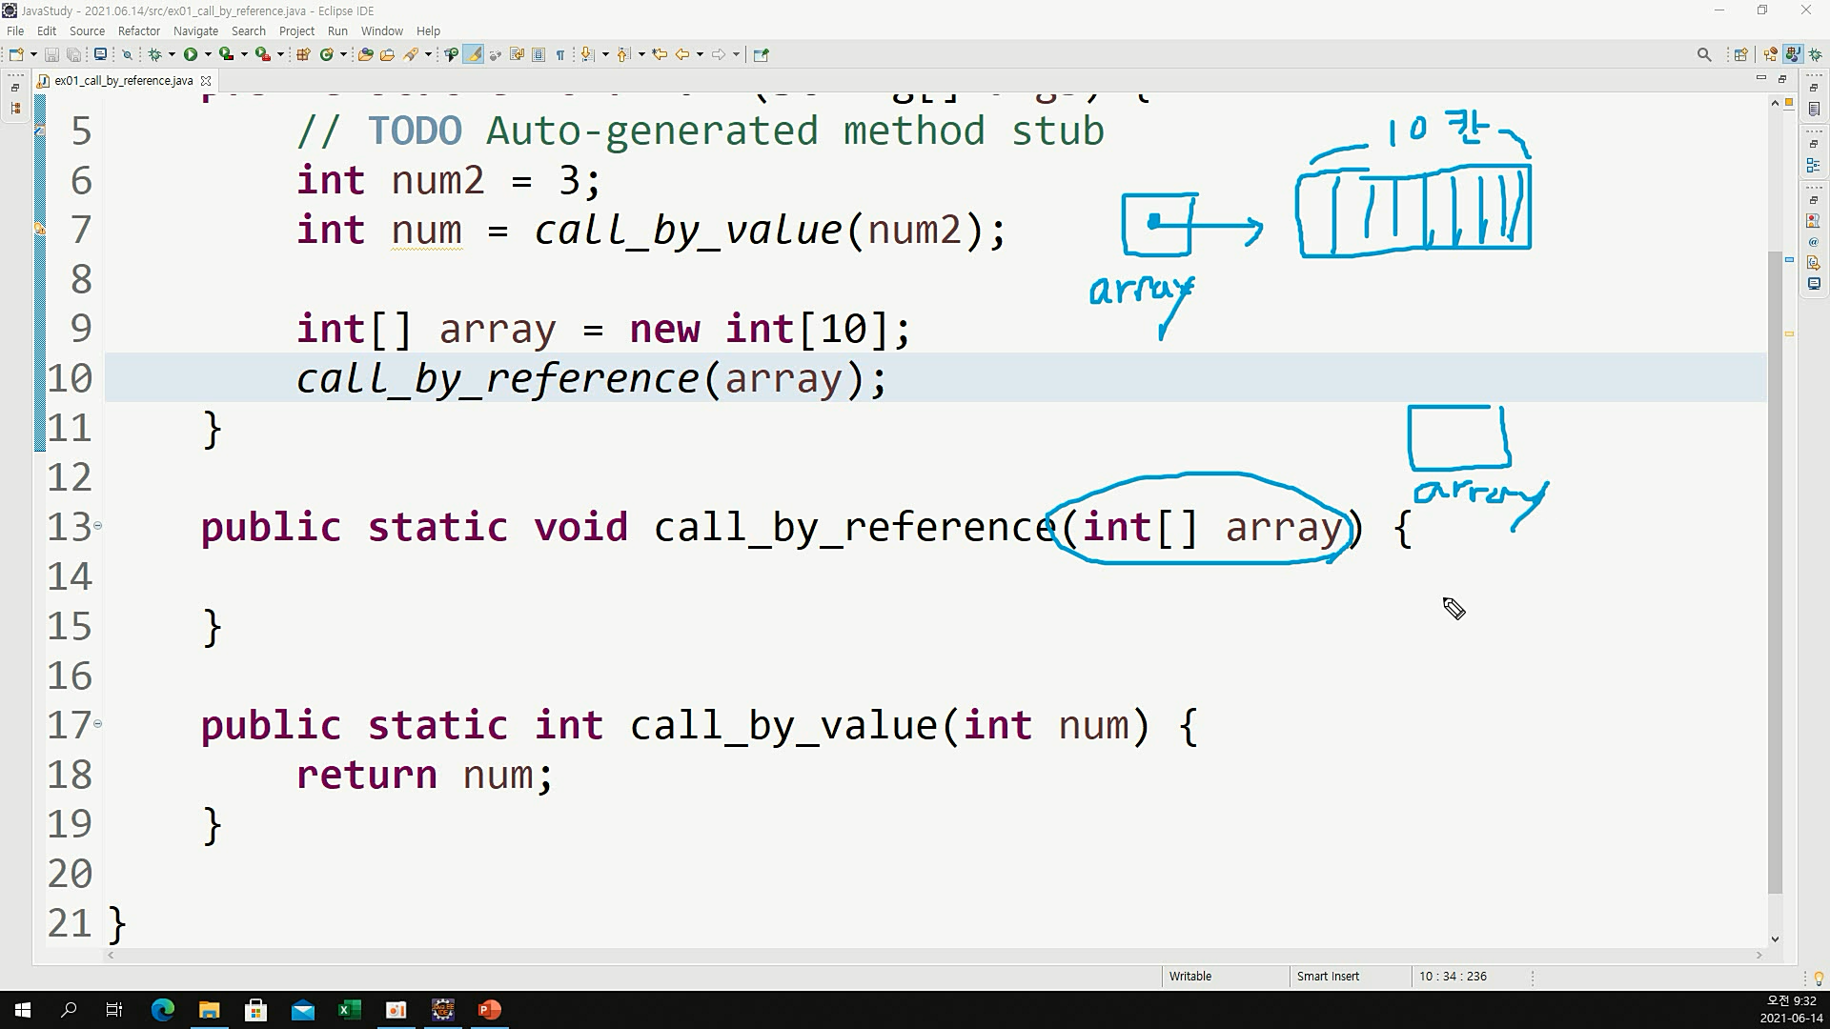Click the green Run button
1830x1029 pixels.
click(191, 54)
